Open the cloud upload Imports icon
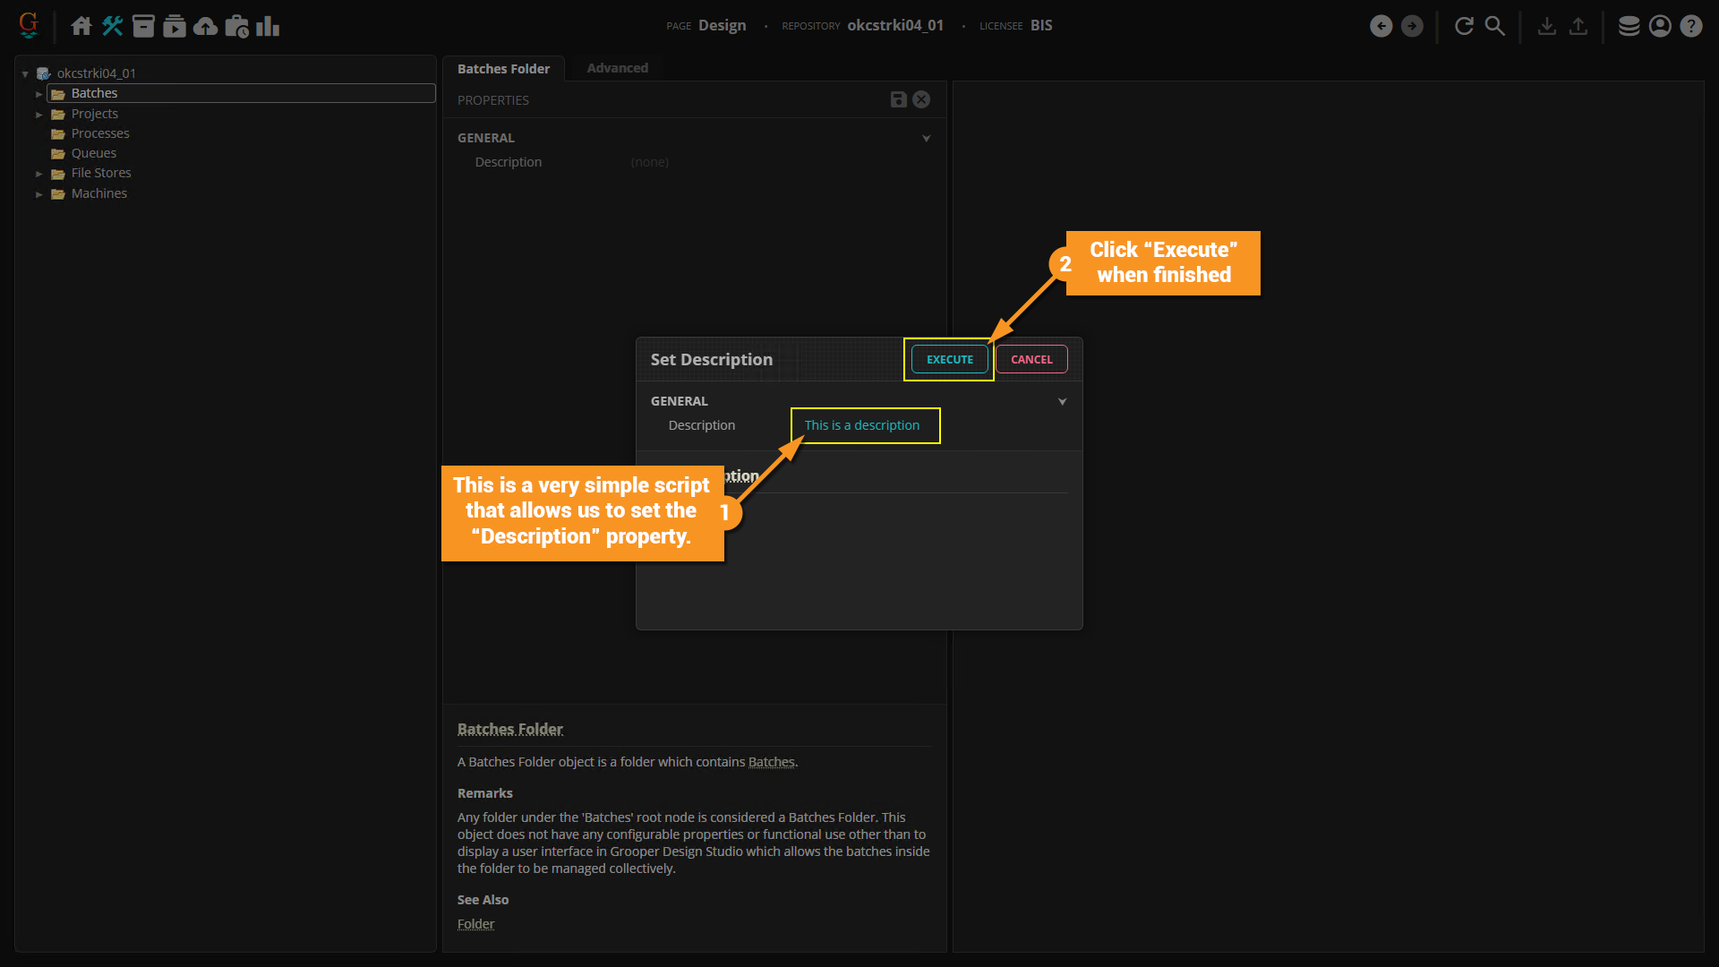 pyautogui.click(x=206, y=26)
